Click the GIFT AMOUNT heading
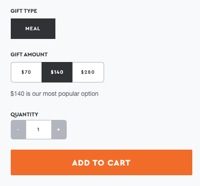200x186 pixels. 29,55
